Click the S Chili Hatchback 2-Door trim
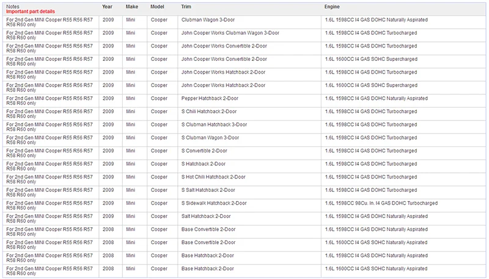 pos(209,111)
